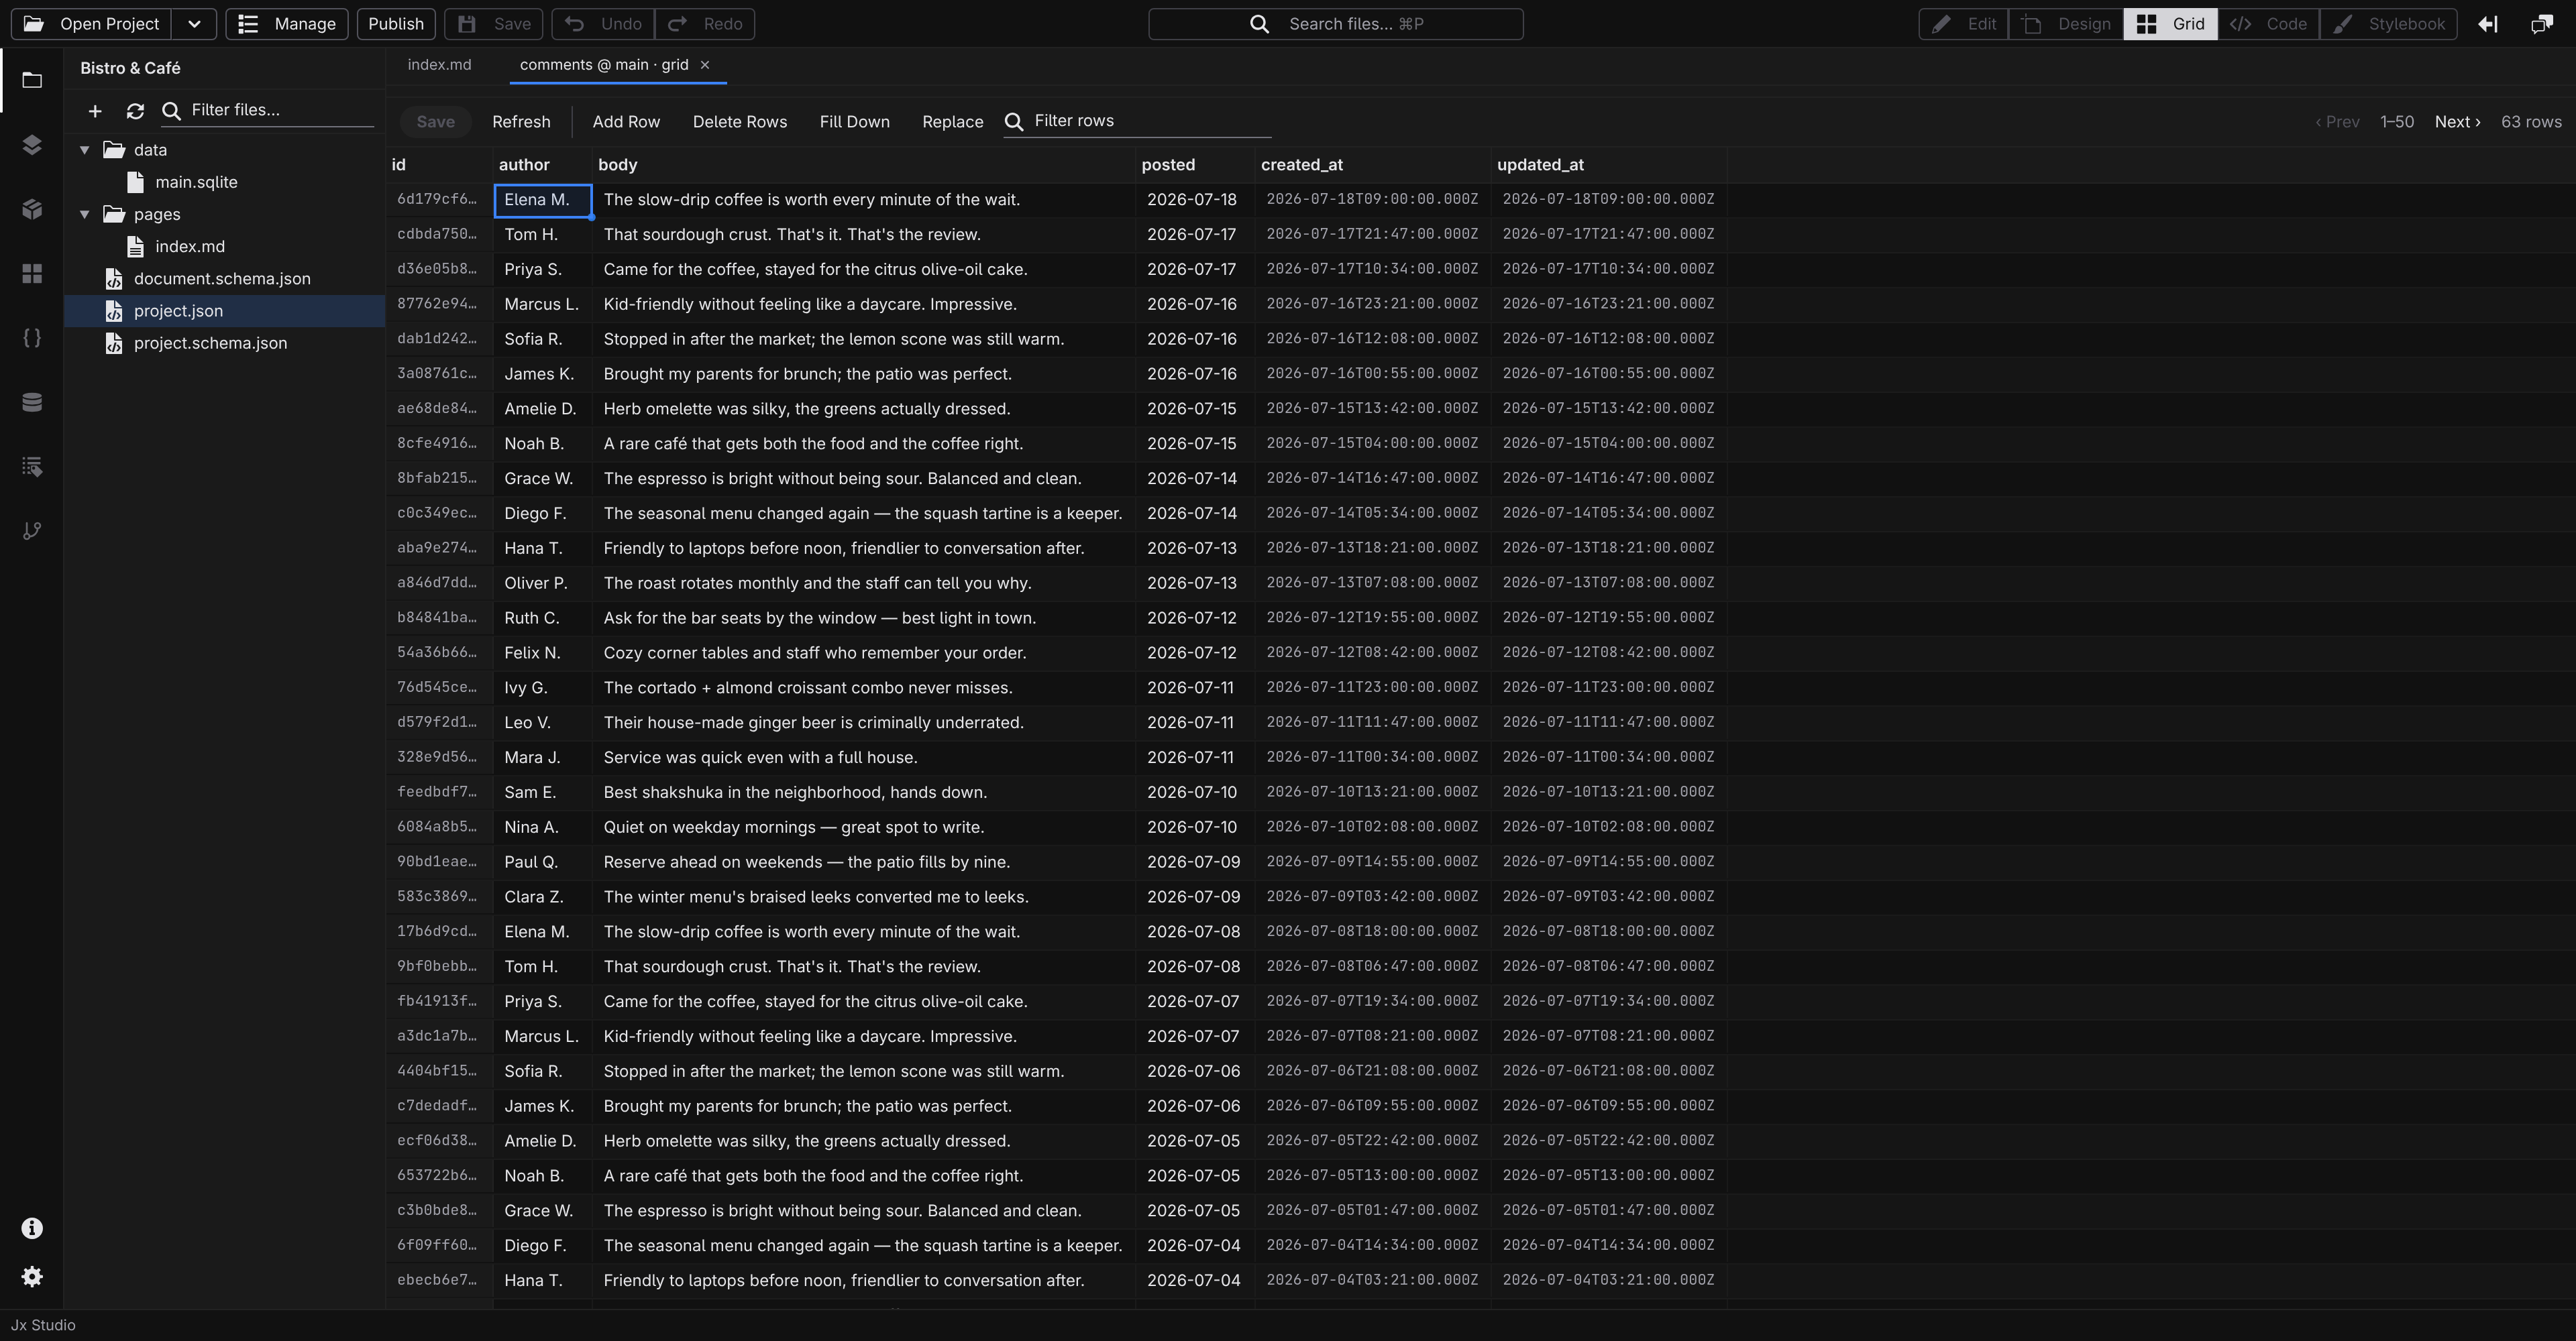Viewport: 2576px width, 1341px height.
Task: Open the Open Project dropdown arrow
Action: click(x=194, y=24)
